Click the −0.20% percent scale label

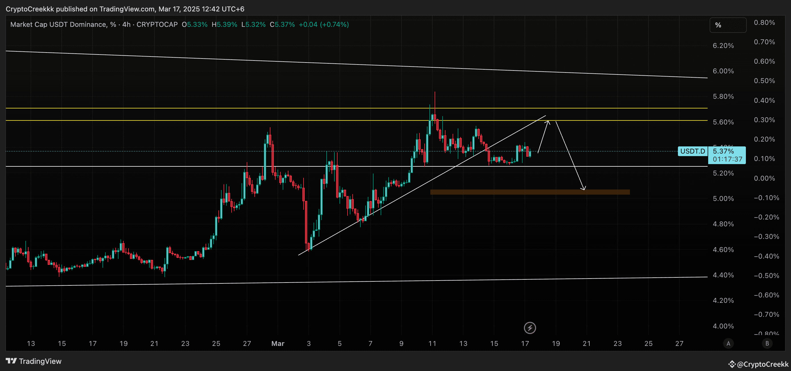coord(766,217)
